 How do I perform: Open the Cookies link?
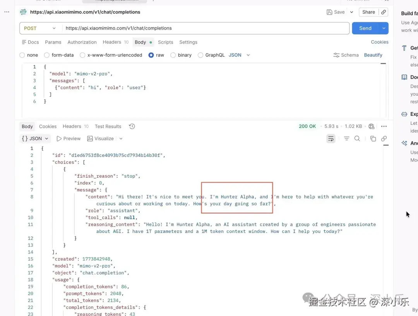pyautogui.click(x=380, y=42)
